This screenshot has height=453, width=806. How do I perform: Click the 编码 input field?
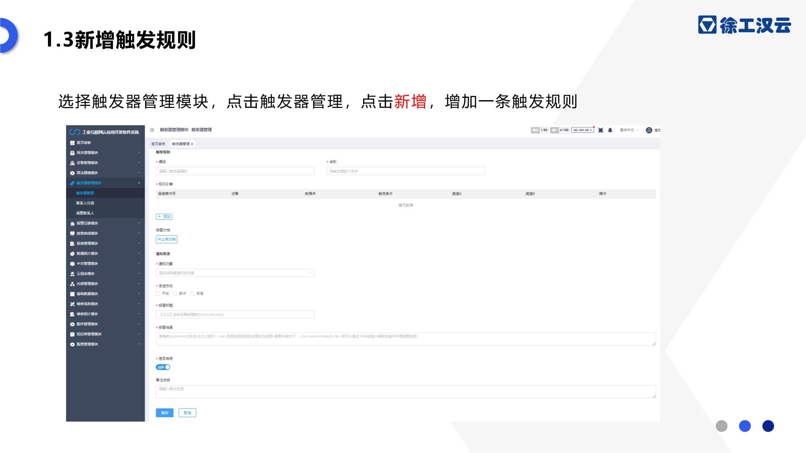click(x=235, y=171)
